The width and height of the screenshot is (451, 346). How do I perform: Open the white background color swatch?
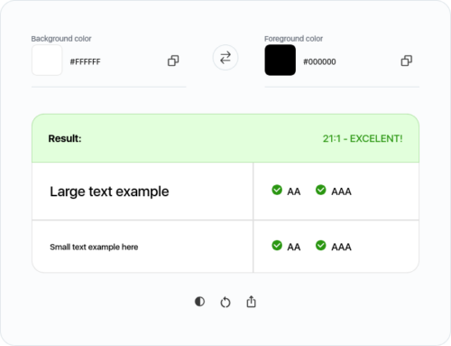point(47,60)
